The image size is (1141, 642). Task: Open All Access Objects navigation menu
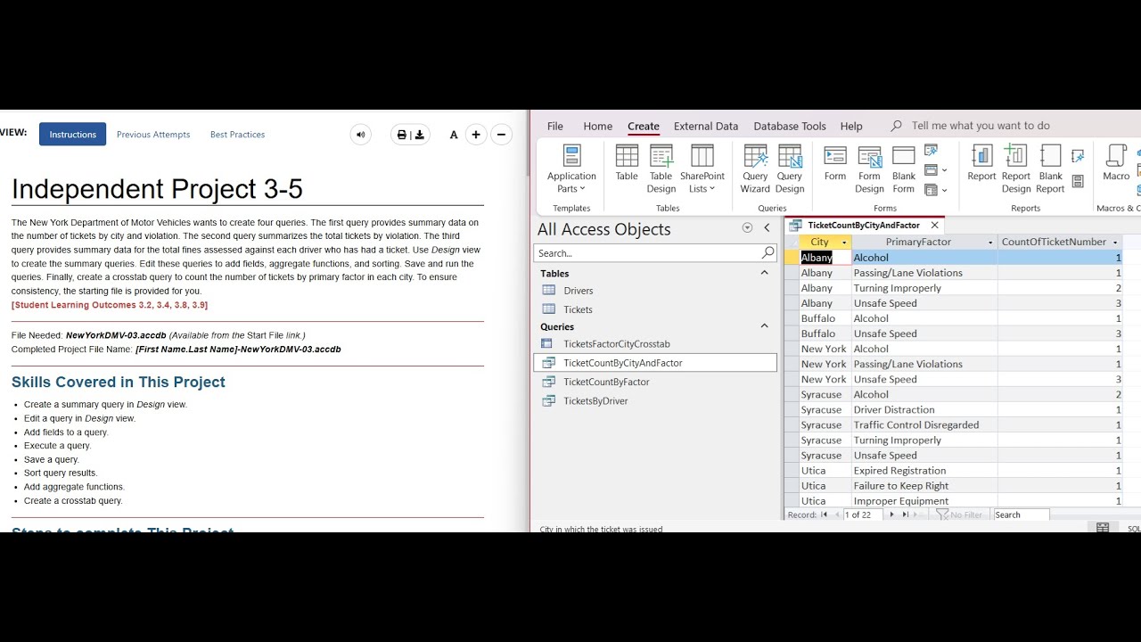coord(747,228)
